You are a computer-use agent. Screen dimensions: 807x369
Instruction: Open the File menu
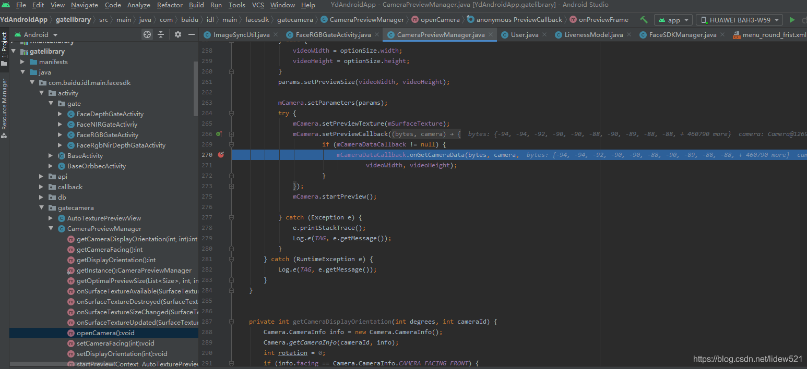(21, 5)
